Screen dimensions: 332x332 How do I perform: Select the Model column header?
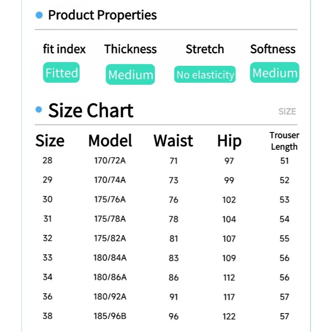click(x=110, y=141)
